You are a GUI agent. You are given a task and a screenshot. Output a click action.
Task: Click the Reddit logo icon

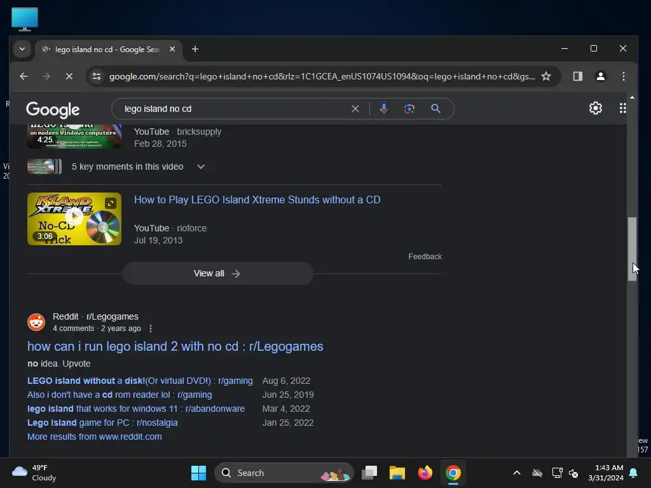[x=36, y=322]
